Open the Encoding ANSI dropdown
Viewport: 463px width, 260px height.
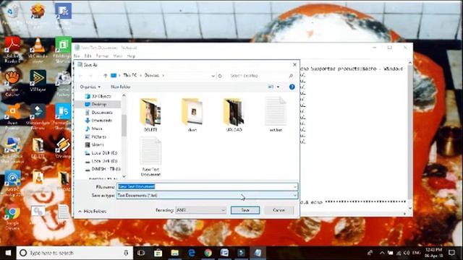201,210
